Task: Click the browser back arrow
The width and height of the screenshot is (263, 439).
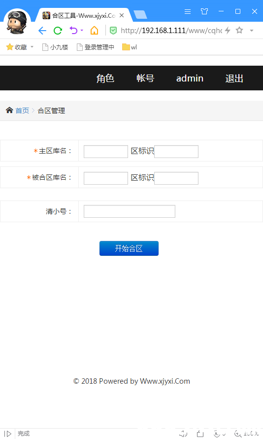Action: point(42,31)
